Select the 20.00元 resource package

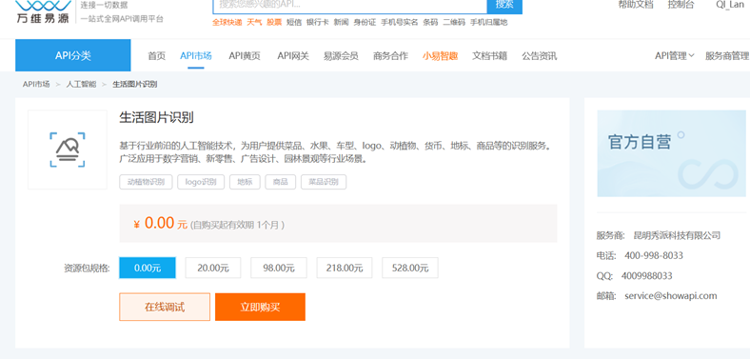tap(213, 268)
